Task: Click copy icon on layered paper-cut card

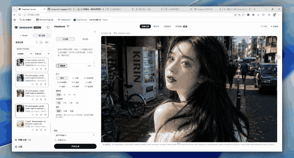Action: tap(37, 130)
